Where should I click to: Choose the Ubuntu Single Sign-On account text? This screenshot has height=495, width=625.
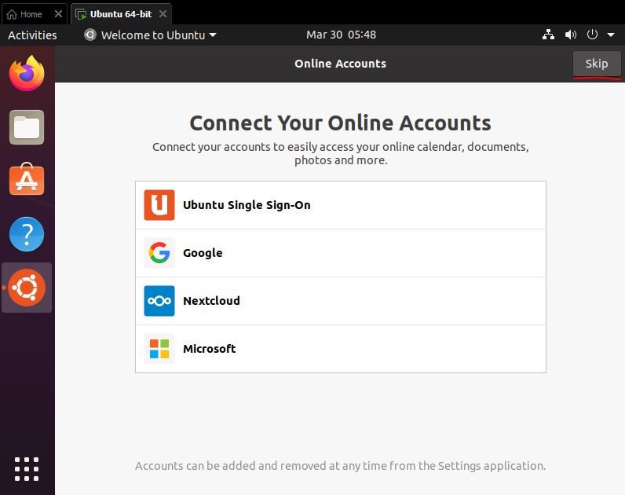(247, 205)
